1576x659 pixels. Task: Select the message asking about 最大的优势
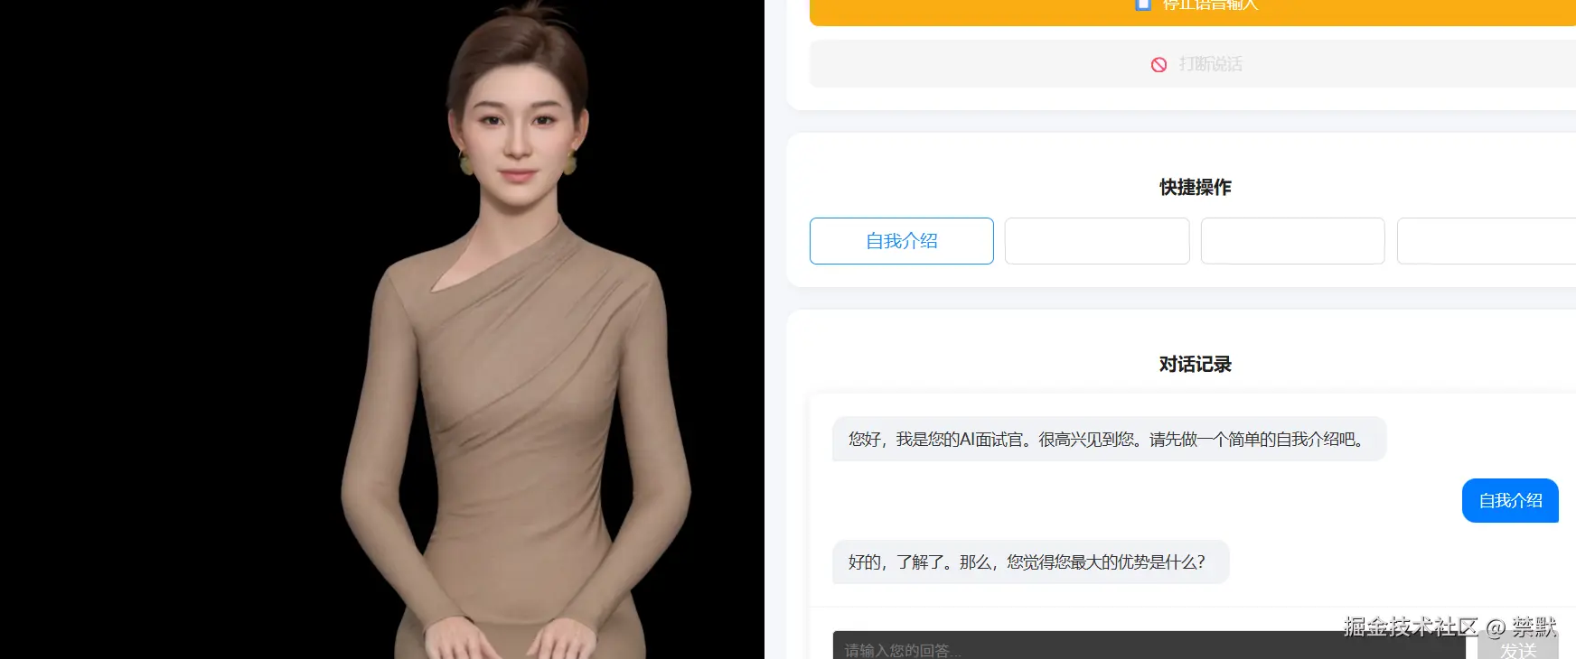tap(1030, 562)
